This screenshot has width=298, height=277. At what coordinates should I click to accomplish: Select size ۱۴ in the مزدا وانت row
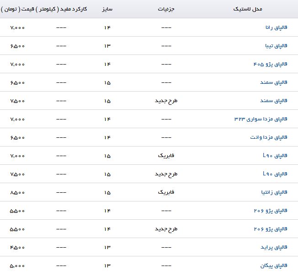107,138
